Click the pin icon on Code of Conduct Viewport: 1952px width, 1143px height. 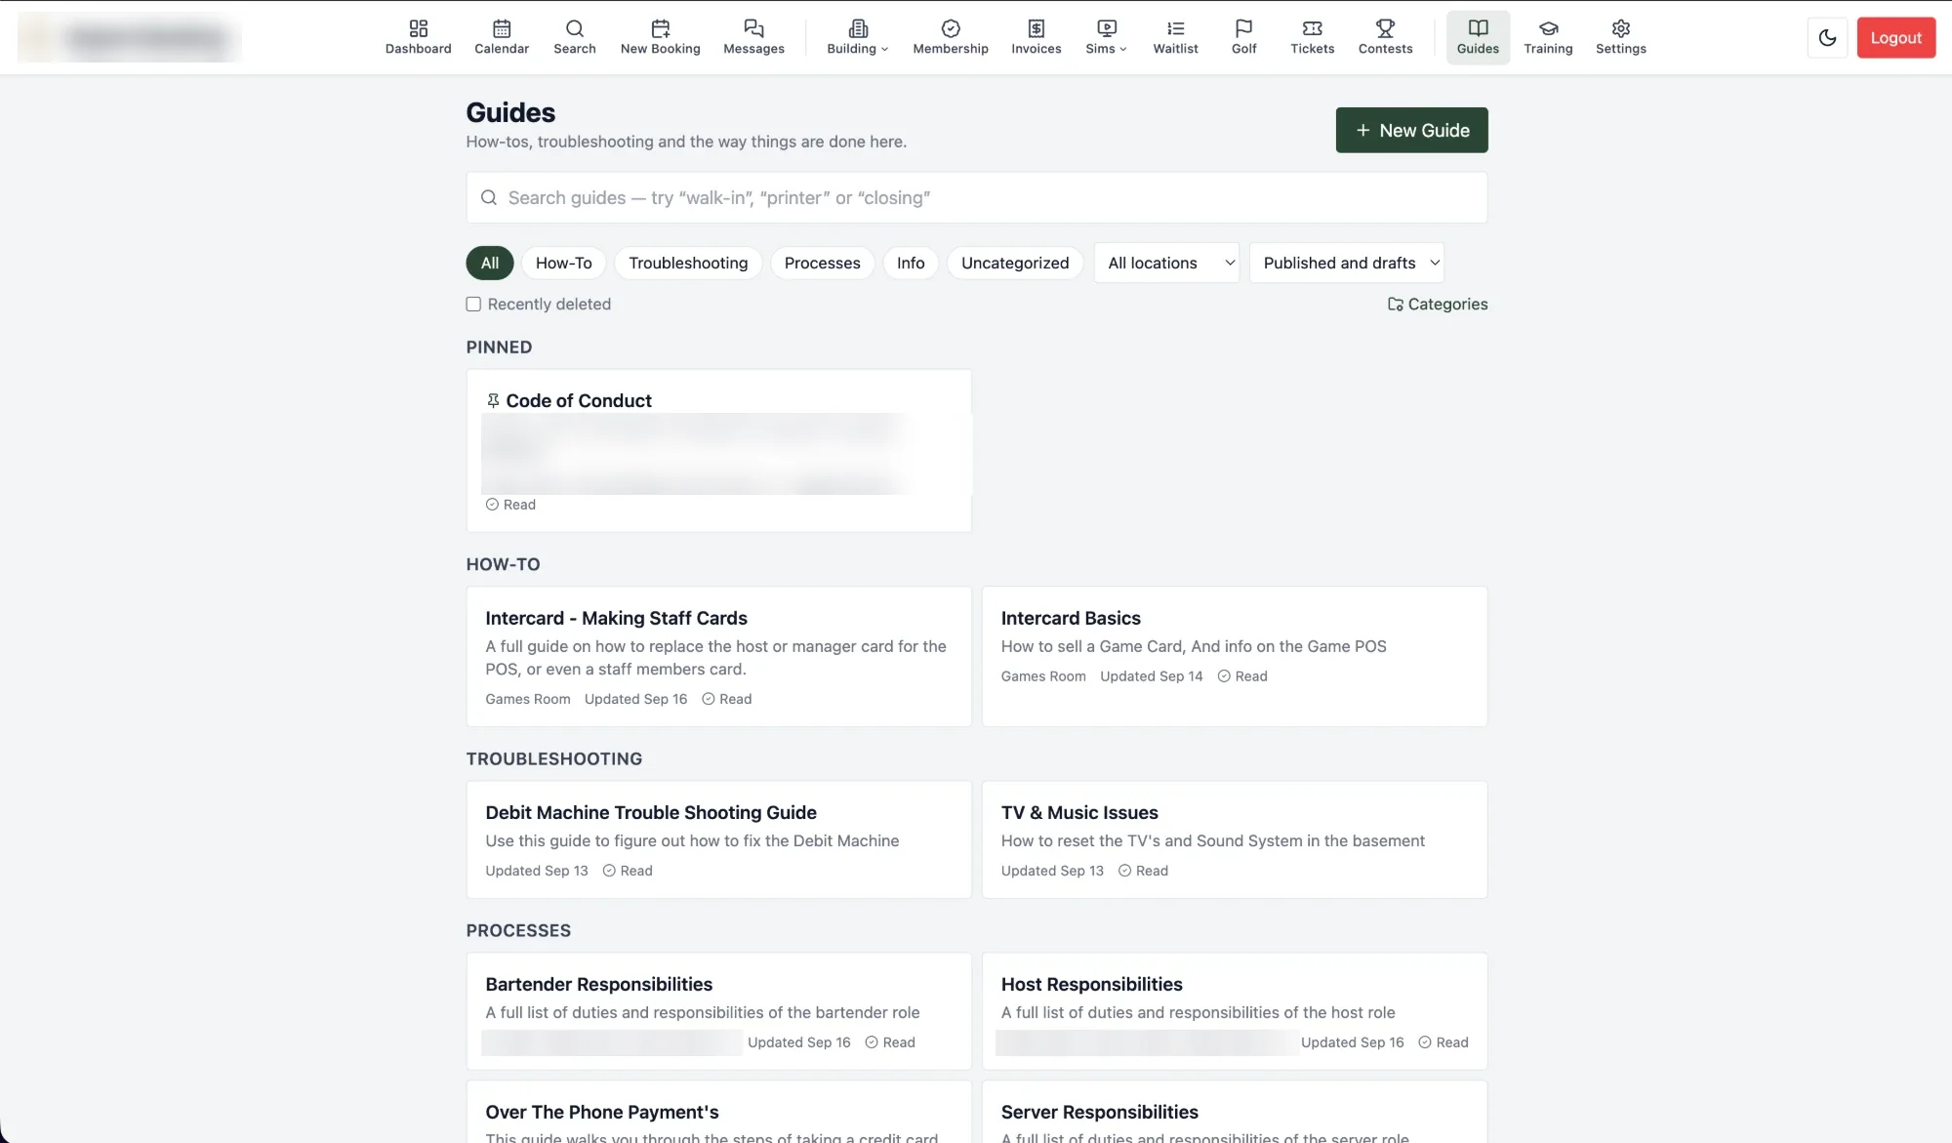(493, 401)
